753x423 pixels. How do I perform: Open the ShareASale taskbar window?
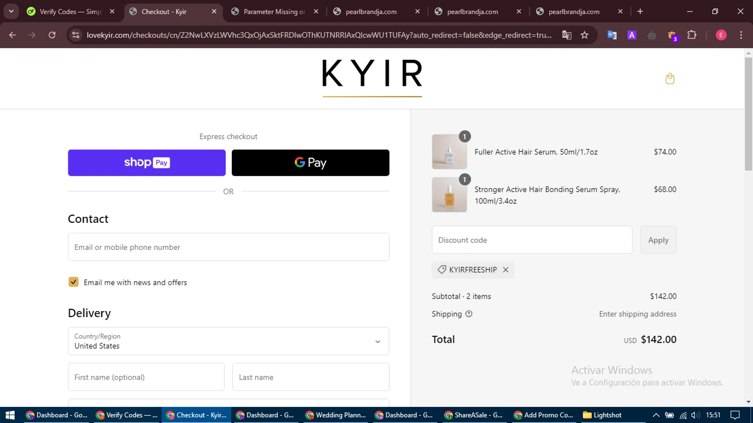point(474,415)
